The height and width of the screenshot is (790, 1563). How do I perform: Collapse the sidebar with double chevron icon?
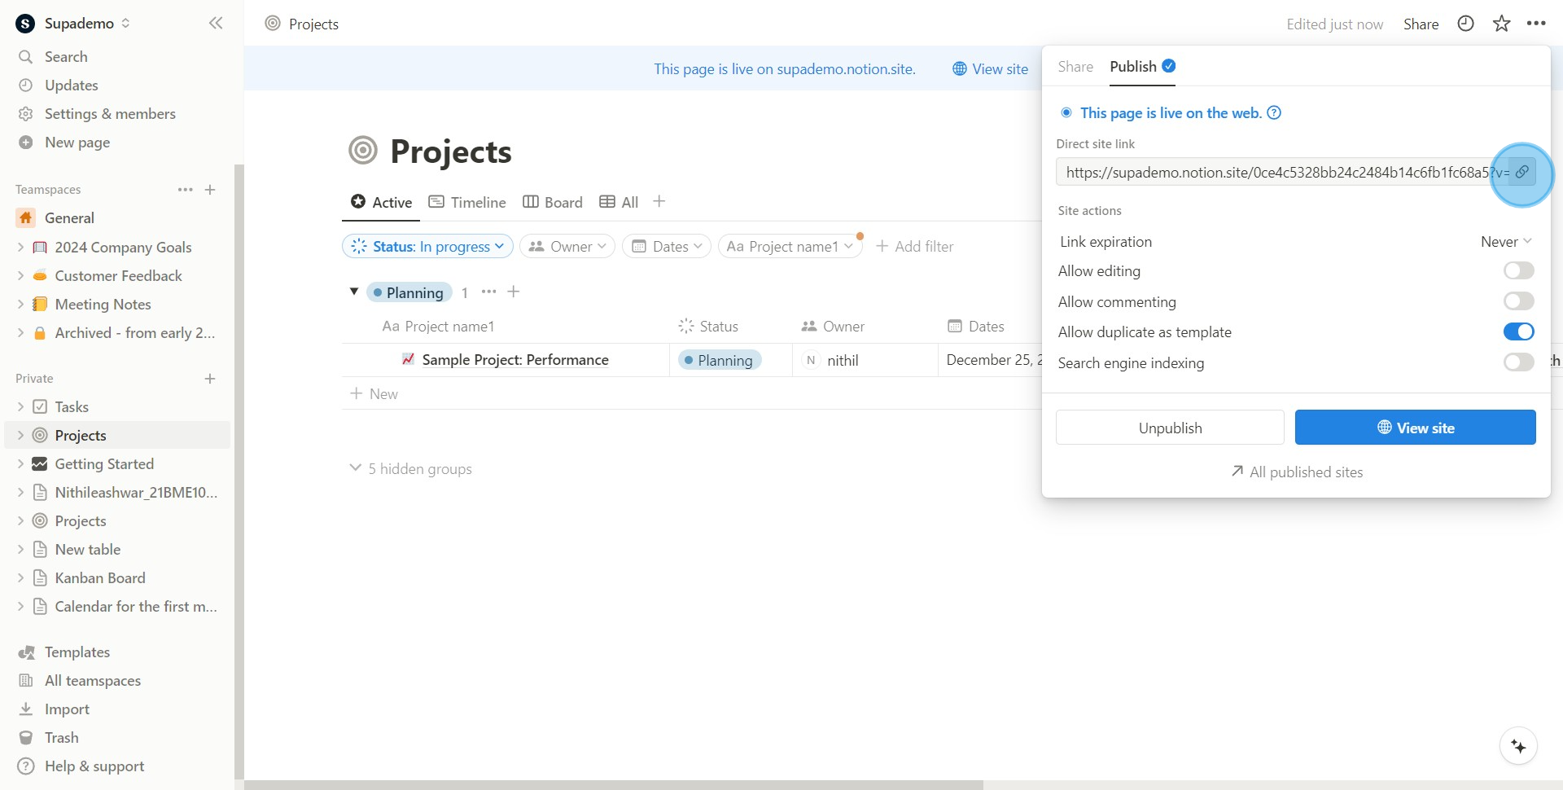216,24
